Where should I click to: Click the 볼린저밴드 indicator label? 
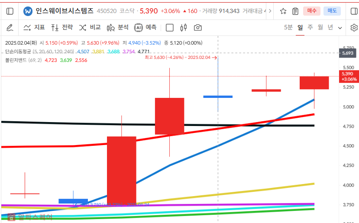(16, 60)
